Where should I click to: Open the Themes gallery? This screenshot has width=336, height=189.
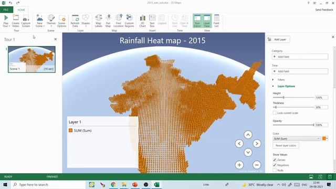[x=51, y=21]
